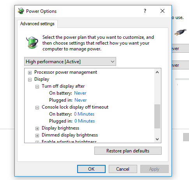This screenshot has height=180, width=189.
Task: Click the power plug icon behind dialog
Action: click(180, 32)
